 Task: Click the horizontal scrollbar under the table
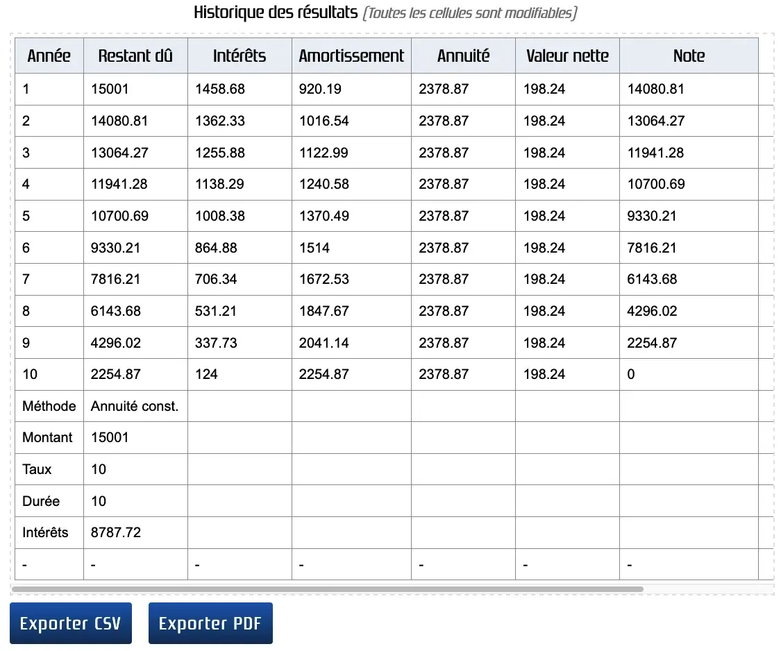[327, 589]
